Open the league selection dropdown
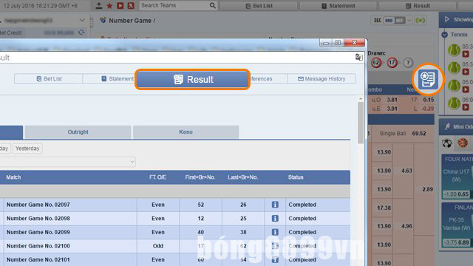Viewport: 473px width, 266px height. pos(67,162)
